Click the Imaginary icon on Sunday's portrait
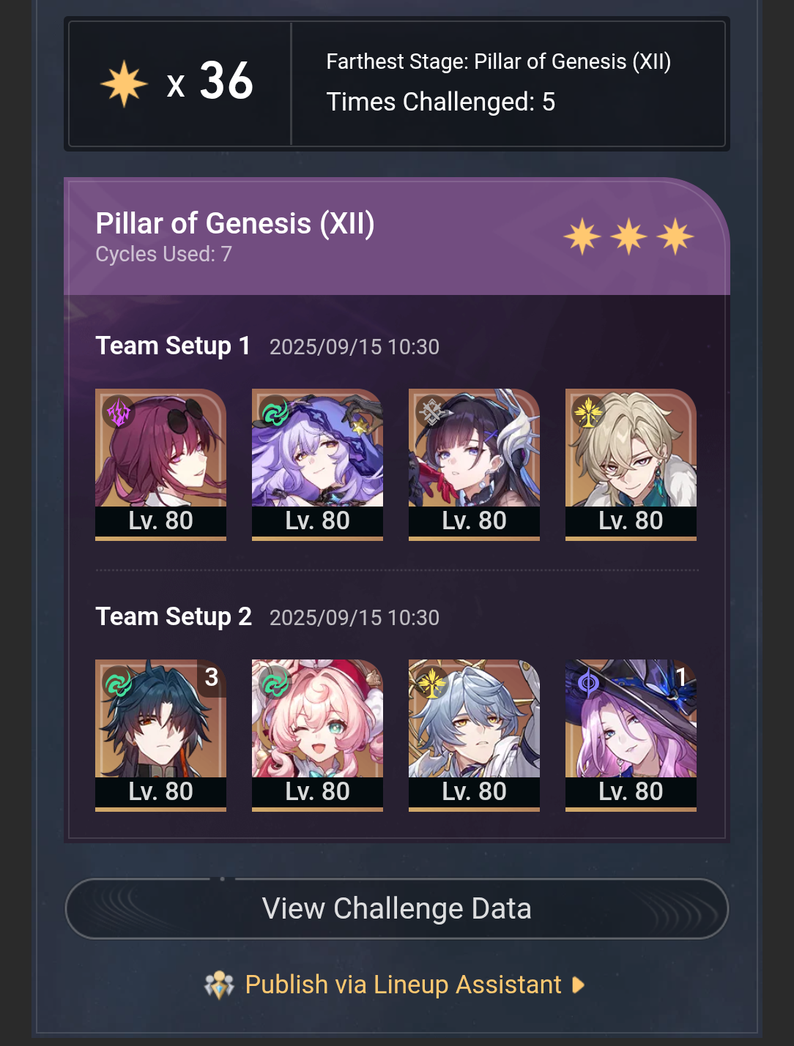Image resolution: width=794 pixels, height=1046 pixels. coord(432,684)
